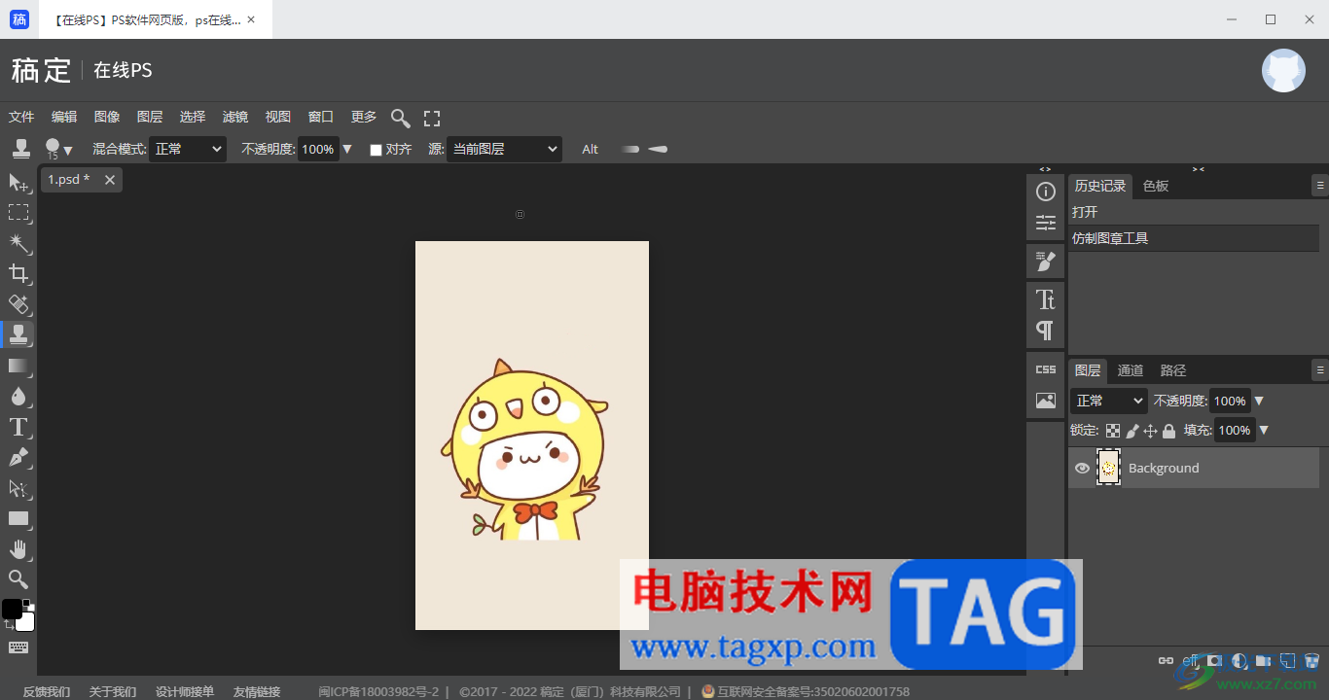Open the Adjustments sliders panel icon
This screenshot has width=1329, height=700.
1046,223
